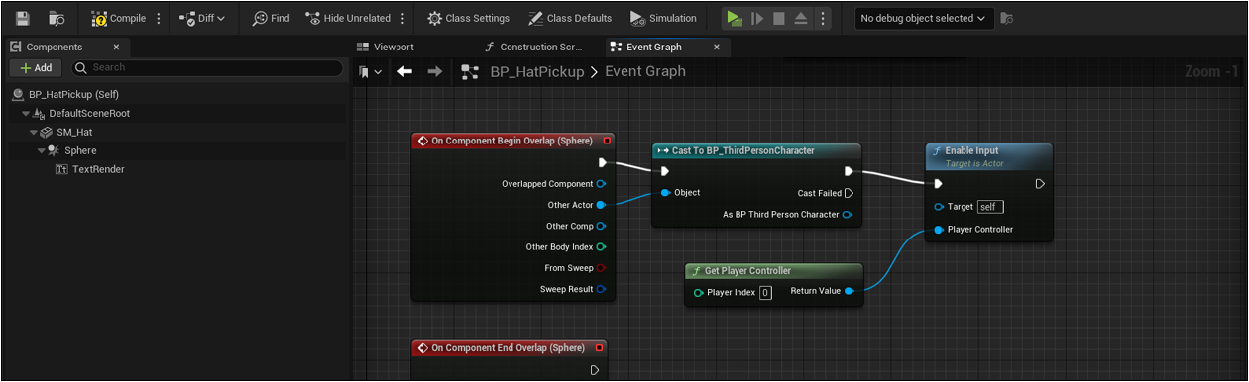Click the Enable Input Target pin
Image resolution: width=1249 pixels, height=382 pixels.
(939, 207)
